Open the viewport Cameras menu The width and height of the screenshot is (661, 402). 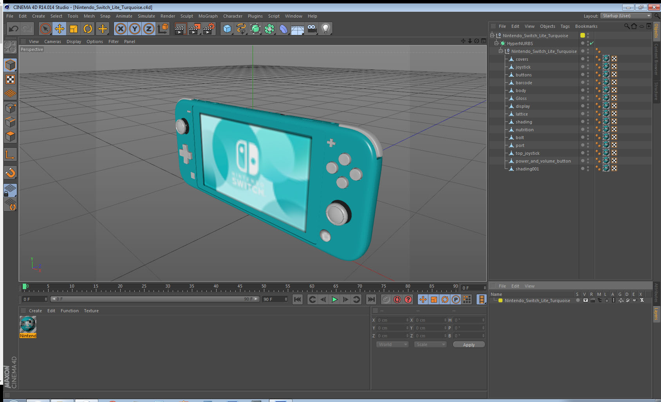tap(52, 42)
